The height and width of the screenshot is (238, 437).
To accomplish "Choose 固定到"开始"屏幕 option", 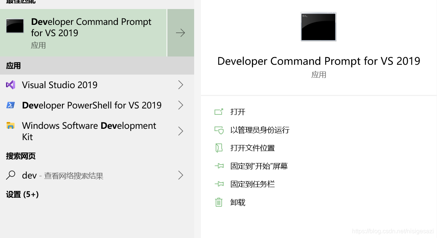I will coord(259,166).
